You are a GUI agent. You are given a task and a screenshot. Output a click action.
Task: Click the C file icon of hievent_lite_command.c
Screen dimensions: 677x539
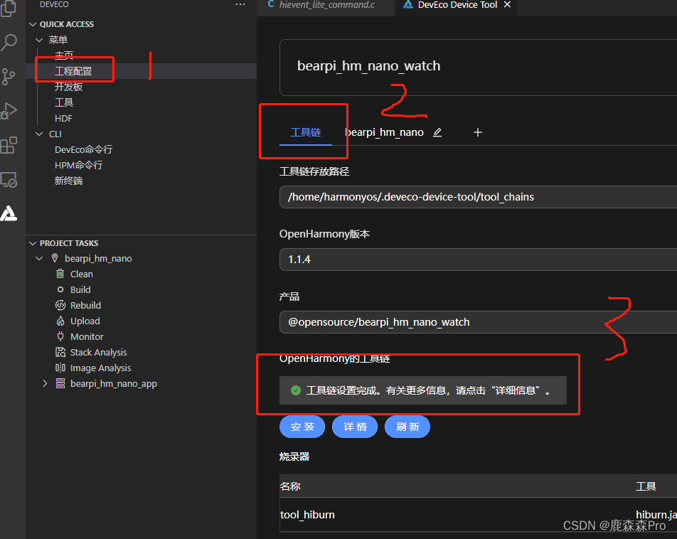271,4
